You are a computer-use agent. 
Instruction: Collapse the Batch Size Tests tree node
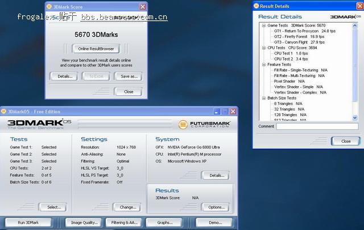tap(264, 98)
